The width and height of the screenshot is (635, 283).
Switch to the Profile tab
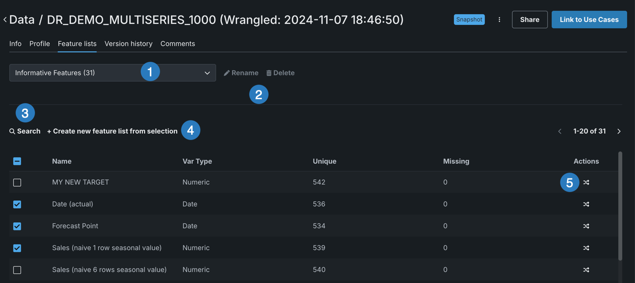coord(39,44)
